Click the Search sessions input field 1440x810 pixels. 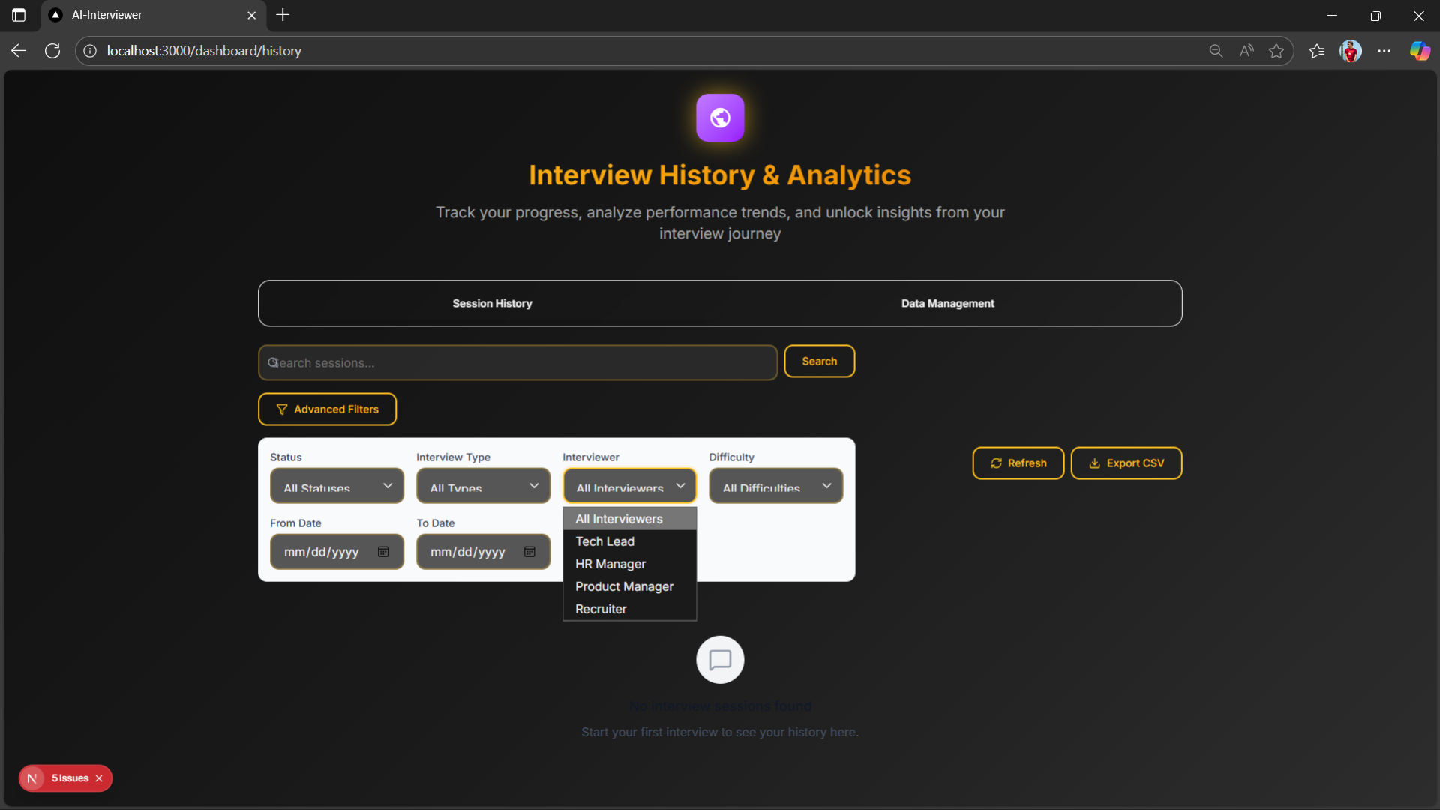click(517, 363)
